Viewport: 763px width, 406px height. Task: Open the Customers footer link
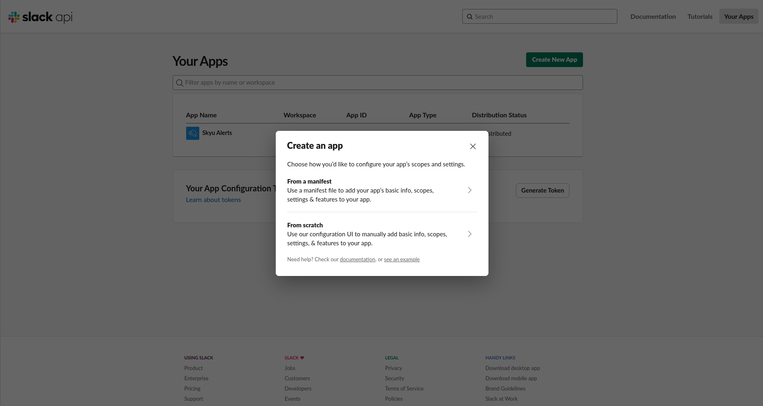pos(297,378)
